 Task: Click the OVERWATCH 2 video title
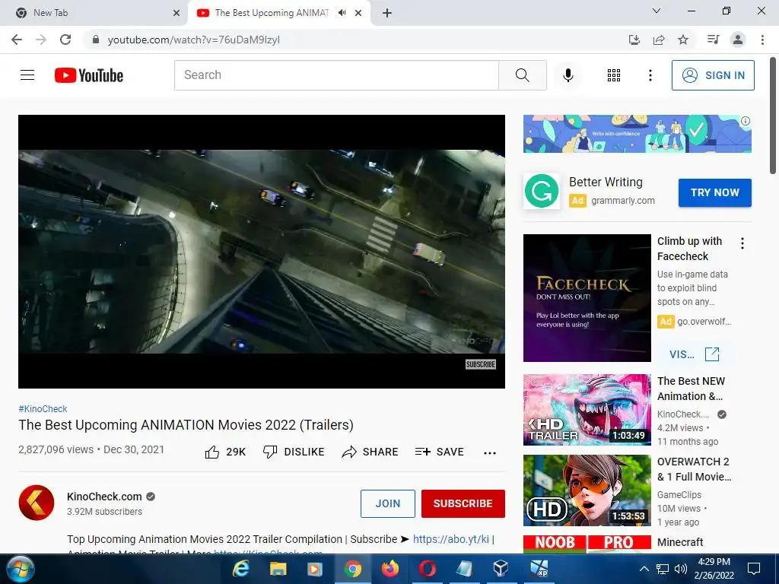point(694,469)
